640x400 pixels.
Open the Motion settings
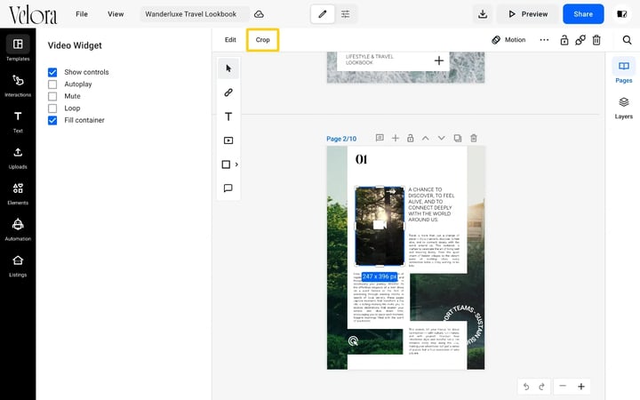click(x=508, y=40)
